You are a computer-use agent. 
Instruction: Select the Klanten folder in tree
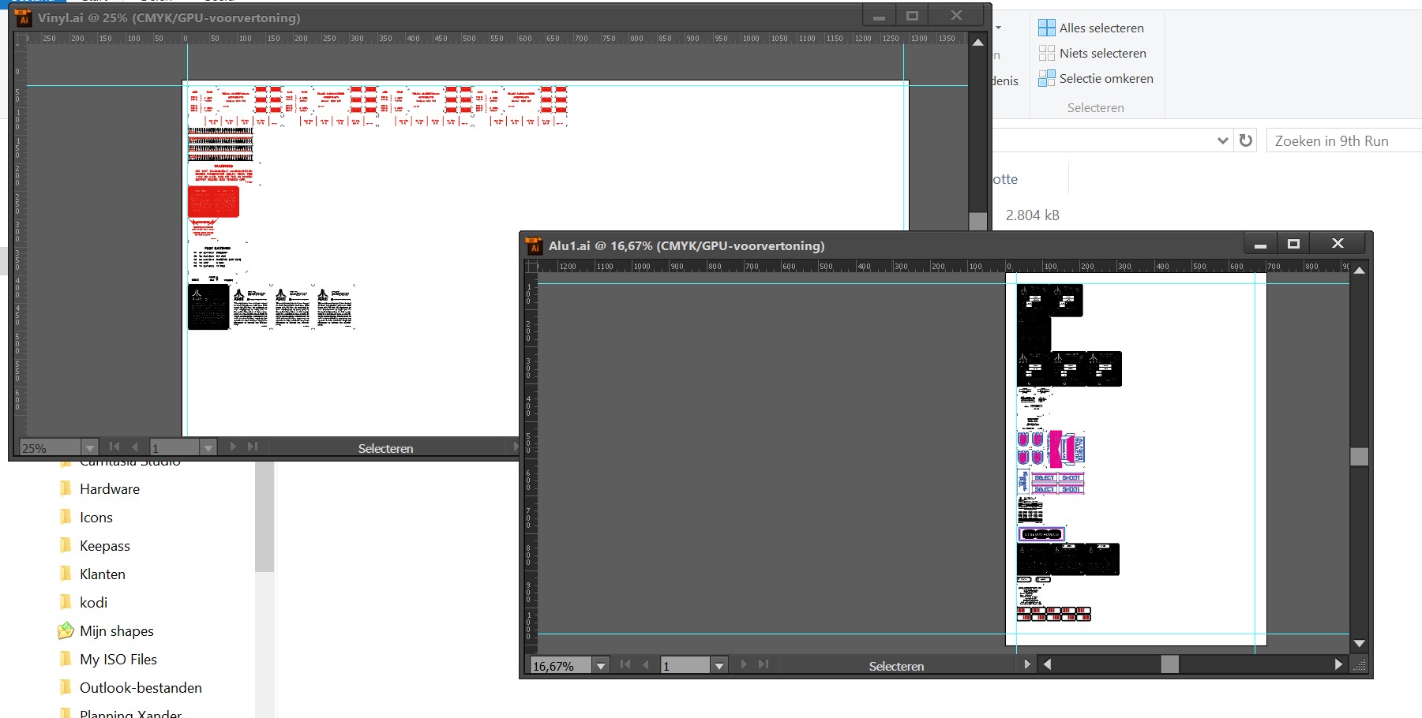click(103, 574)
